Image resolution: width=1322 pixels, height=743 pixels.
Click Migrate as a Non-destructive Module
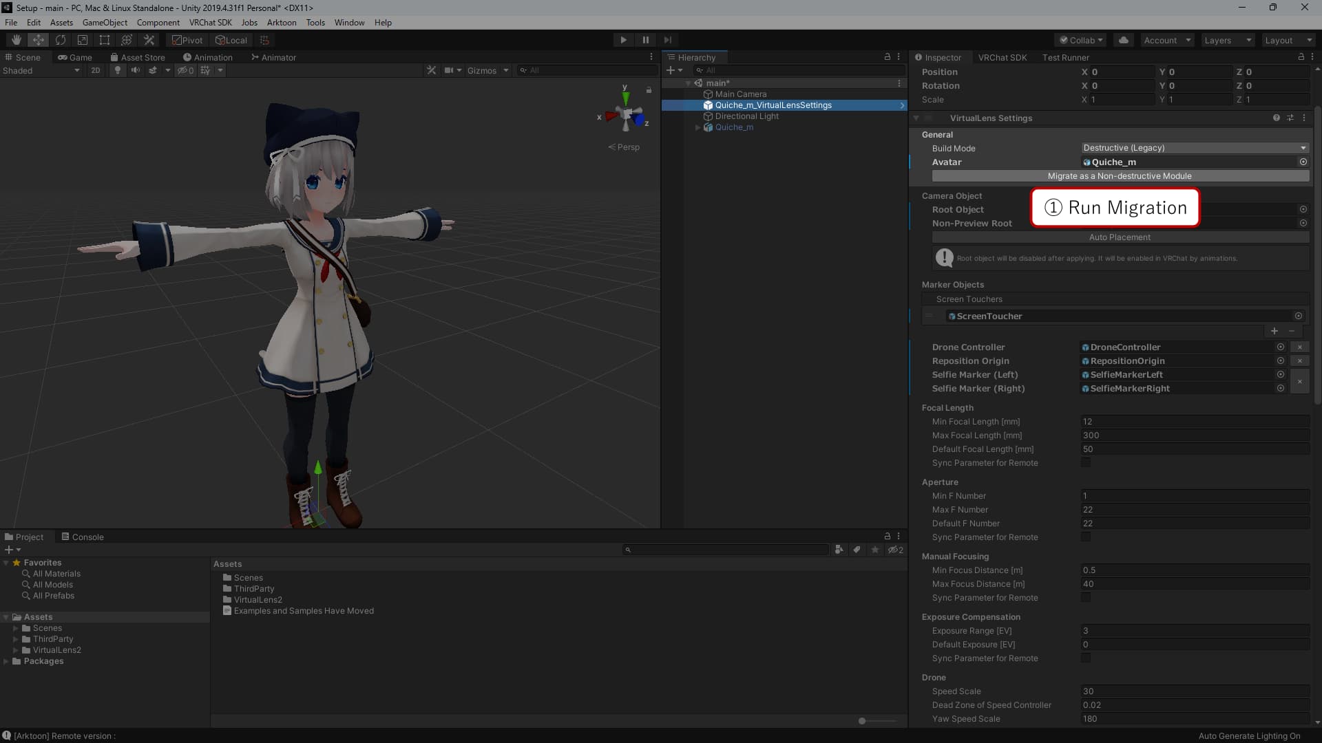click(x=1120, y=176)
